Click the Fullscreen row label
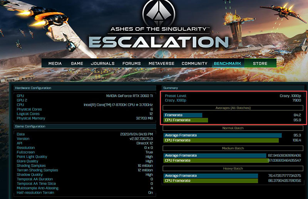This screenshot has width=308, height=199. (26, 152)
